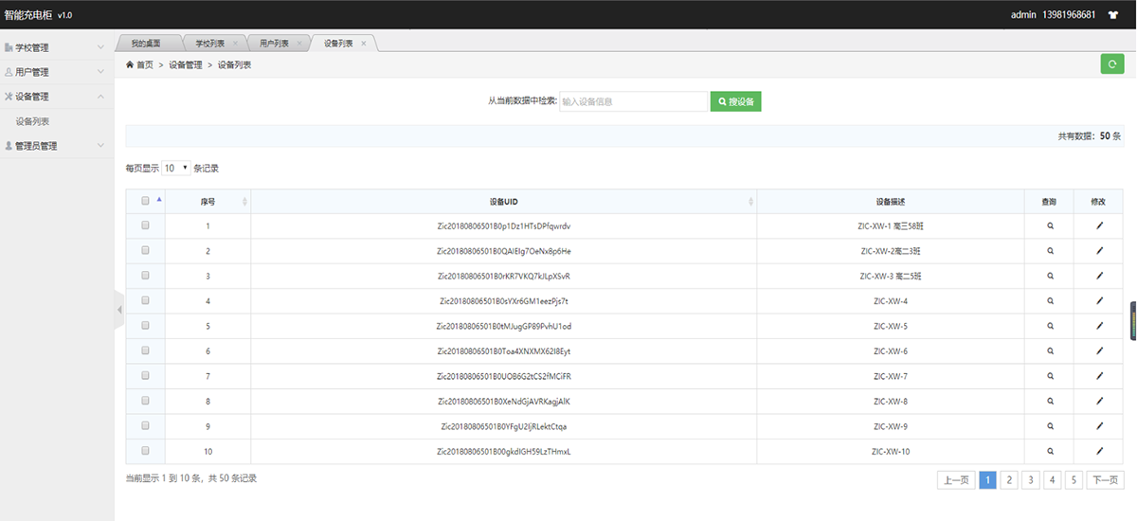This screenshot has height=521, width=1137.
Task: Switch to the 我的桌面 tab
Action: pyautogui.click(x=146, y=44)
